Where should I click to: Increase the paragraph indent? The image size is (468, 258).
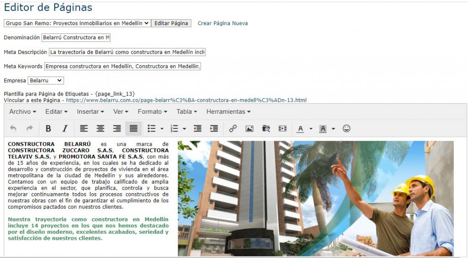pyautogui.click(x=214, y=129)
